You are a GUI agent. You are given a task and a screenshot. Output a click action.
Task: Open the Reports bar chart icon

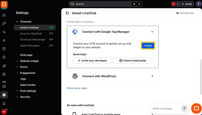click(4, 66)
